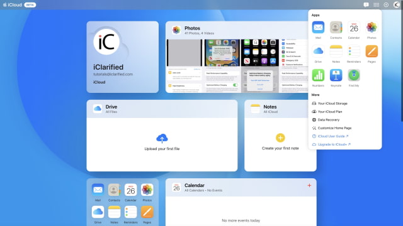Open Numbers app icon

click(x=318, y=75)
